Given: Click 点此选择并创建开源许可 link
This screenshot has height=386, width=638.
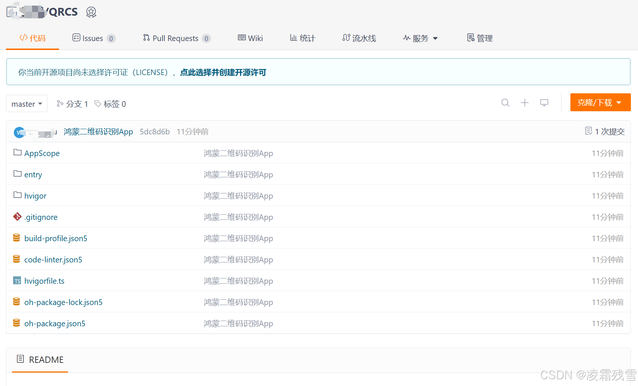Looking at the screenshot, I should click(223, 72).
